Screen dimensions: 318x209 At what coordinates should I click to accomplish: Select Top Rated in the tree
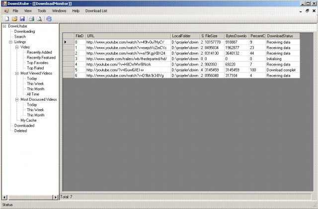[x=35, y=68]
